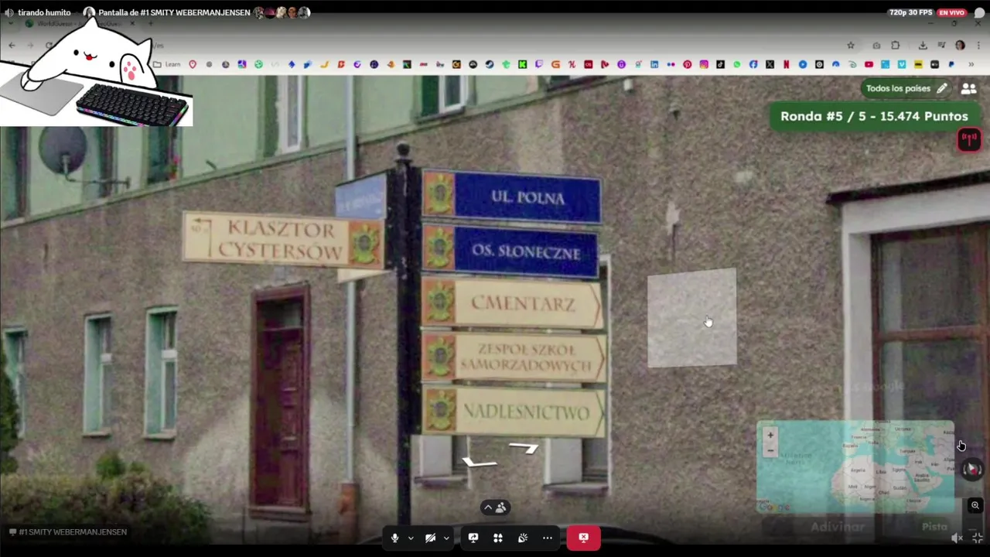The height and width of the screenshot is (557, 990).
Task: Click the Adivinar guess button
Action: pyautogui.click(x=838, y=527)
